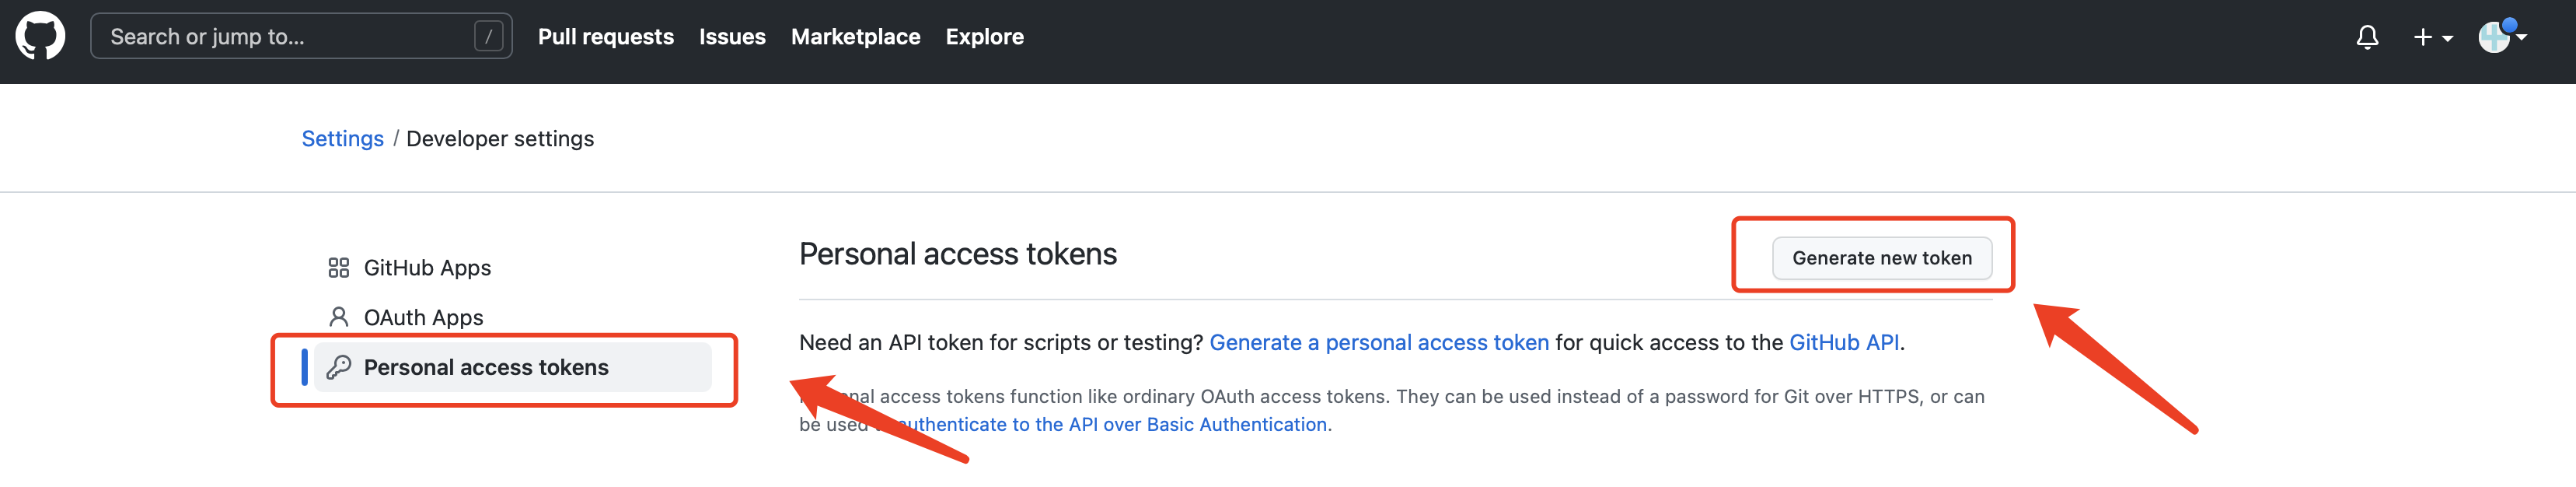Open Pull requests in top navigation
The width and height of the screenshot is (2576, 487).
click(605, 37)
